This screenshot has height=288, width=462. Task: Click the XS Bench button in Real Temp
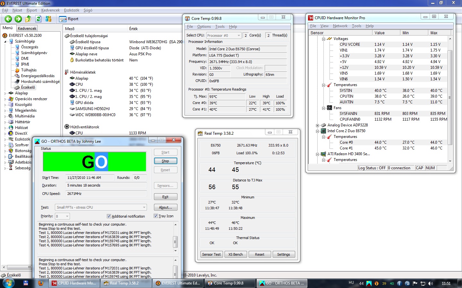click(x=235, y=254)
